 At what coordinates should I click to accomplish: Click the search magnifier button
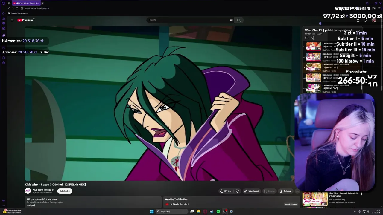pyautogui.click(x=239, y=20)
